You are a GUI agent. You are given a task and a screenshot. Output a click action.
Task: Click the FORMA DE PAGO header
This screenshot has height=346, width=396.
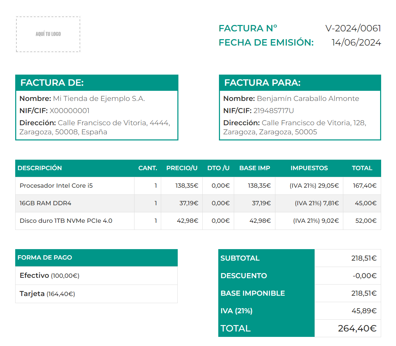coord(45,258)
